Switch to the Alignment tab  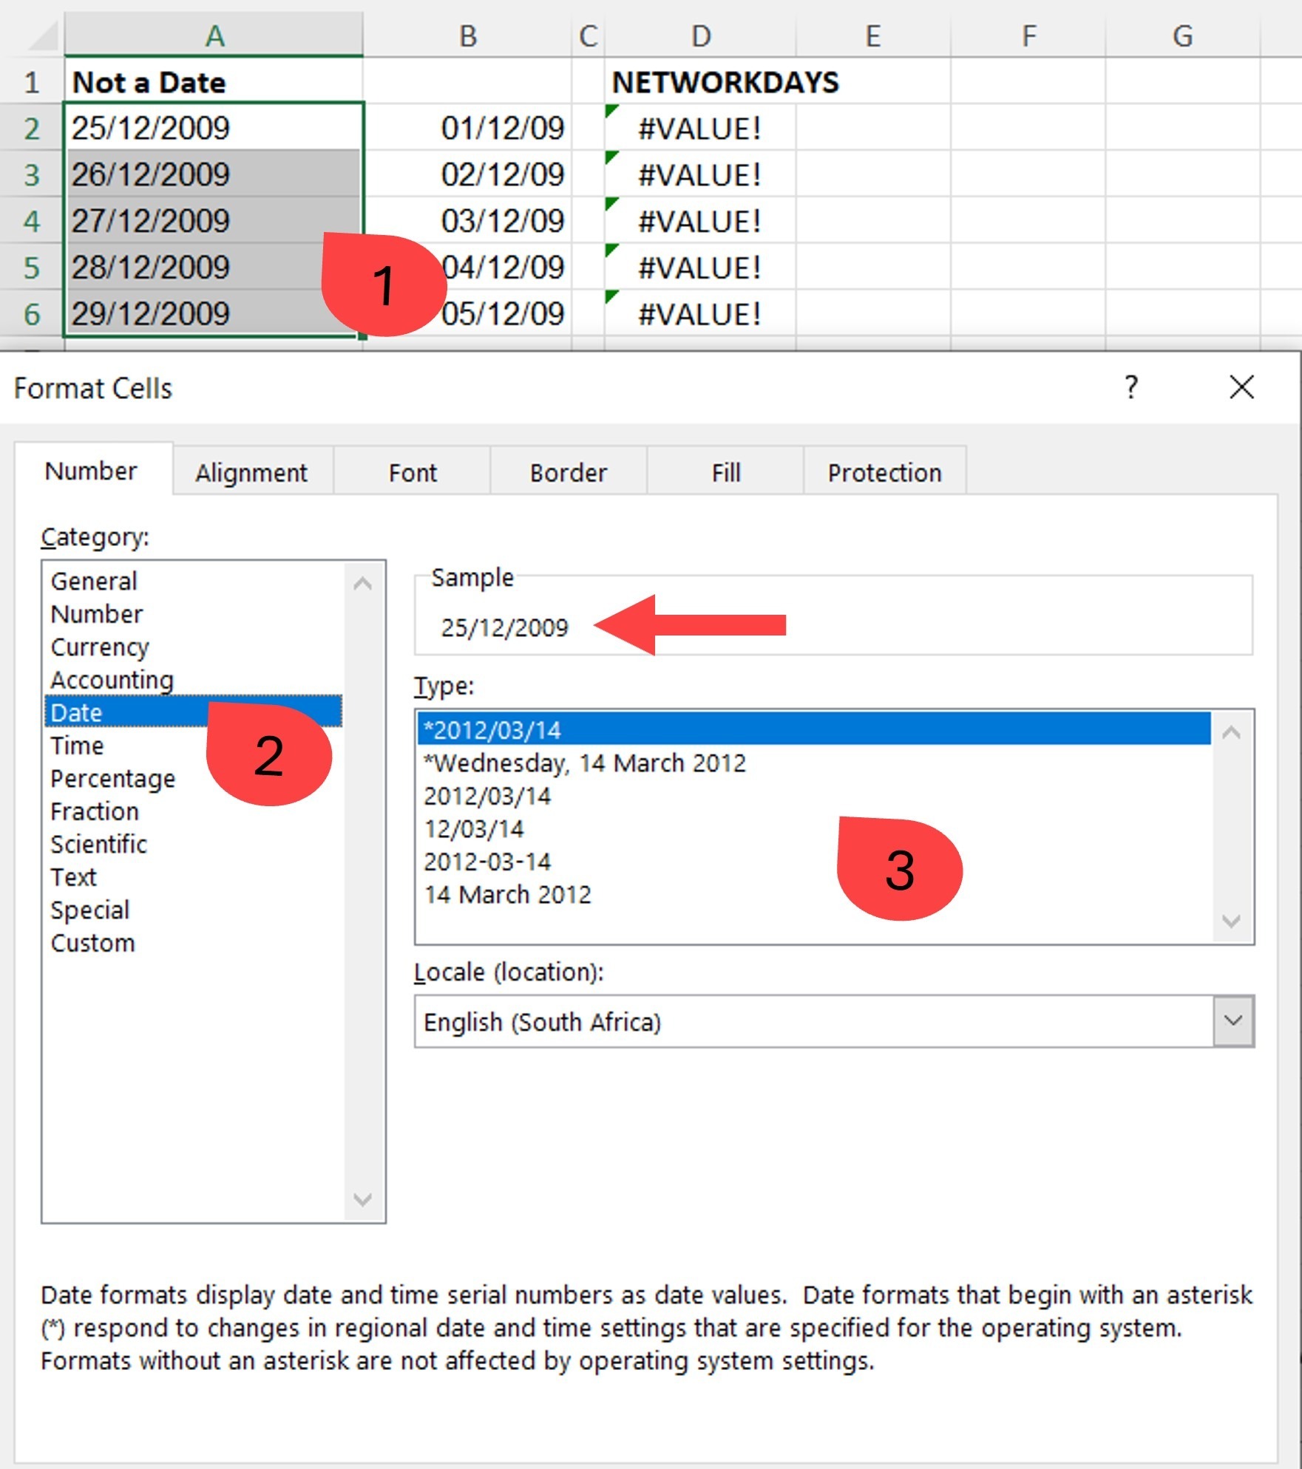point(251,471)
